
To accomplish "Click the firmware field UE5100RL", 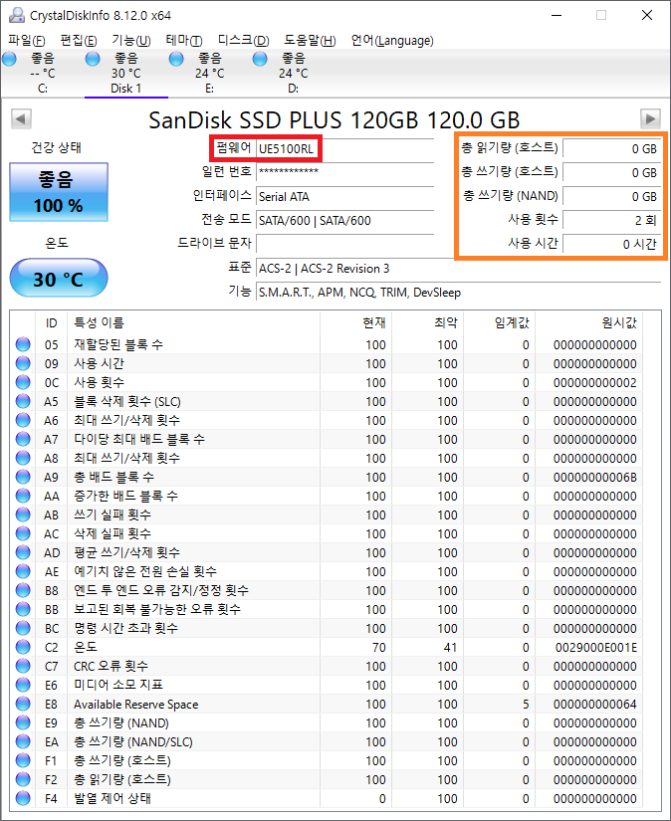I will point(344,148).
